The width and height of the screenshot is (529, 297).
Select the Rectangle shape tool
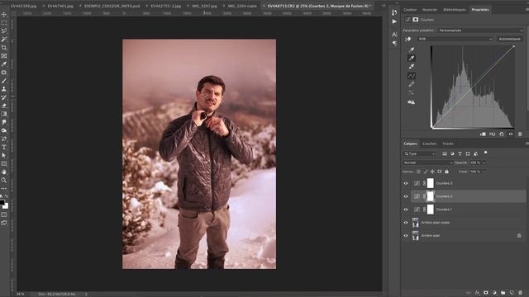4,163
